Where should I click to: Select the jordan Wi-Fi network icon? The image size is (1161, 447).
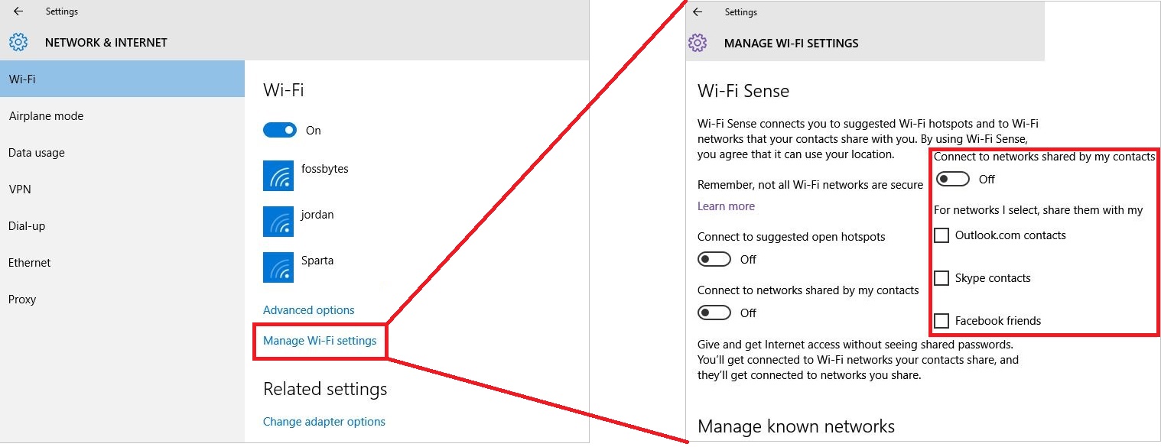click(x=278, y=221)
